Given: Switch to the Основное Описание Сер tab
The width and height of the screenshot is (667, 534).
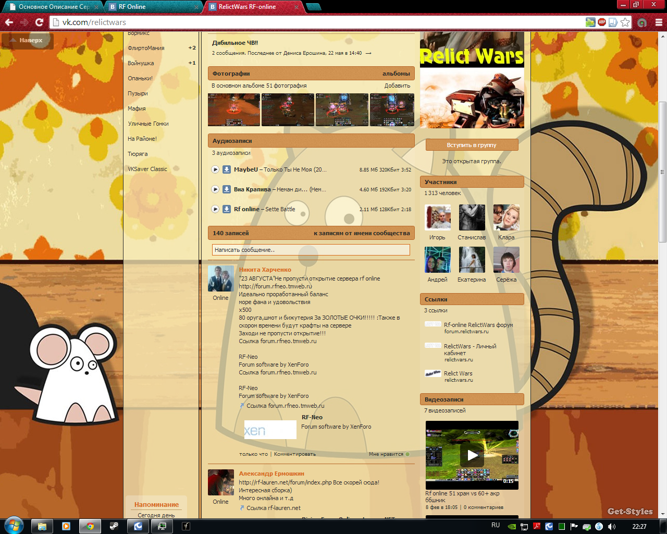Looking at the screenshot, I should [54, 7].
